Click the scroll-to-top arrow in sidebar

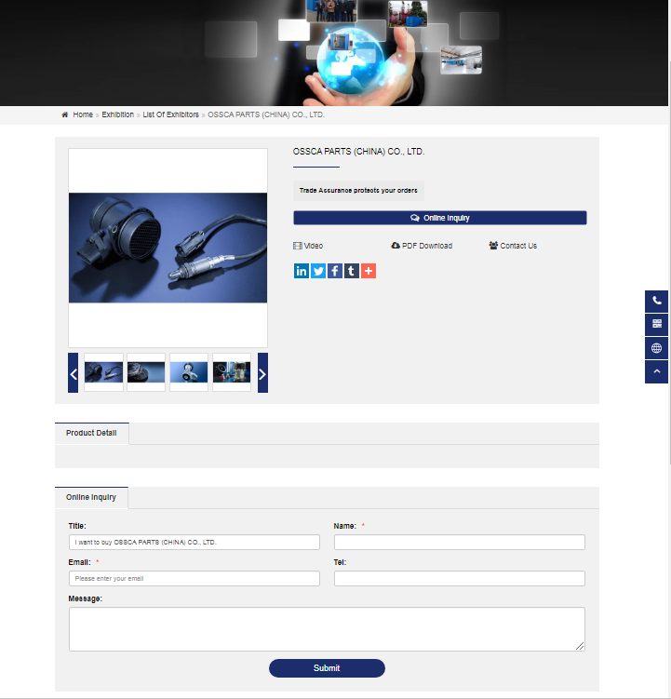657,371
